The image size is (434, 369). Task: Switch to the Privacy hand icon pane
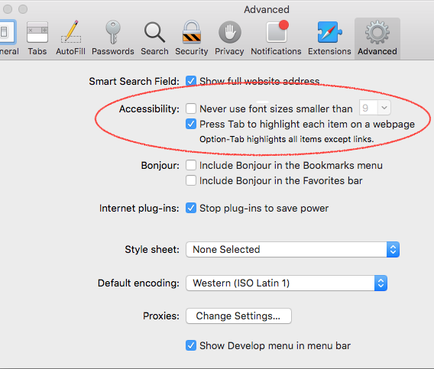[x=229, y=38]
